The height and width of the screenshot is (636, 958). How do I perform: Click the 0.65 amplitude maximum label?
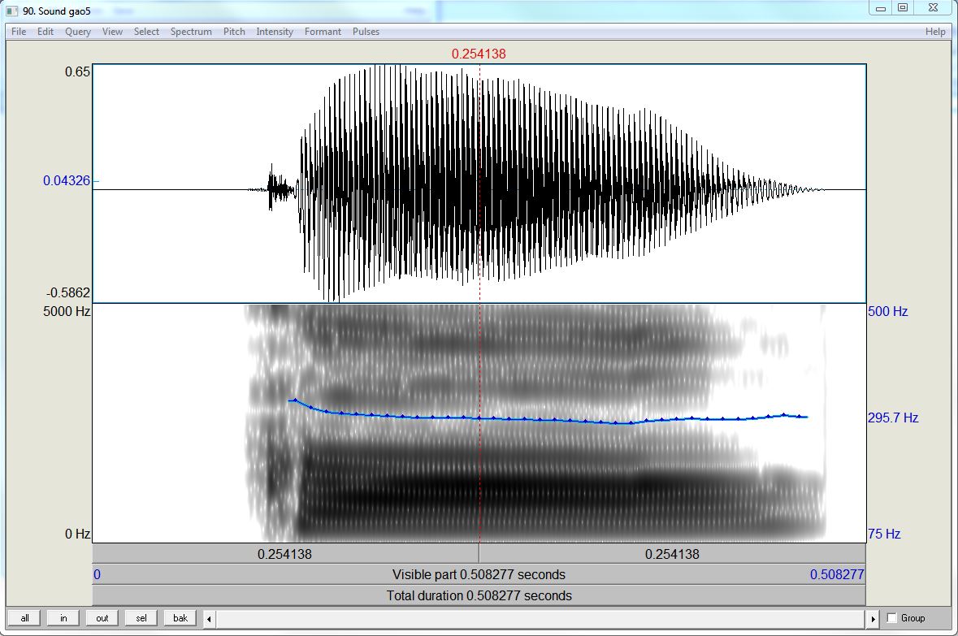coord(77,72)
